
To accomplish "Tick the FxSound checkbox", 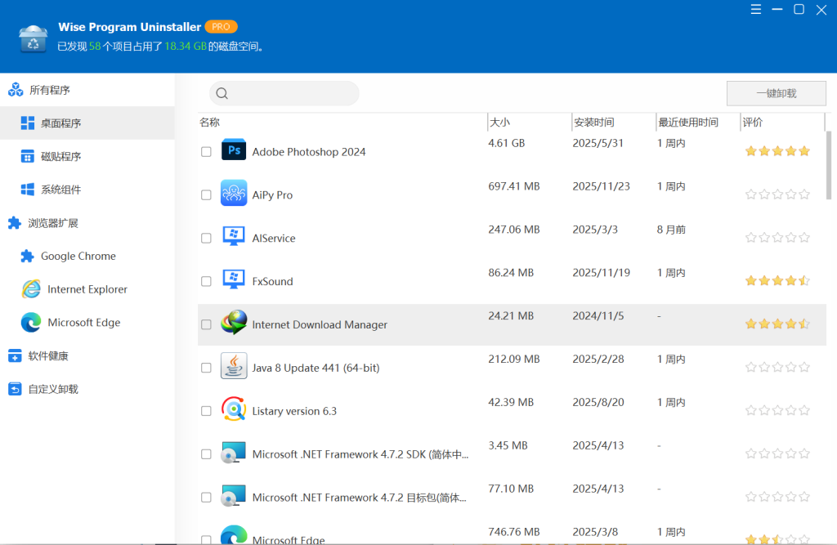I will coord(206,281).
